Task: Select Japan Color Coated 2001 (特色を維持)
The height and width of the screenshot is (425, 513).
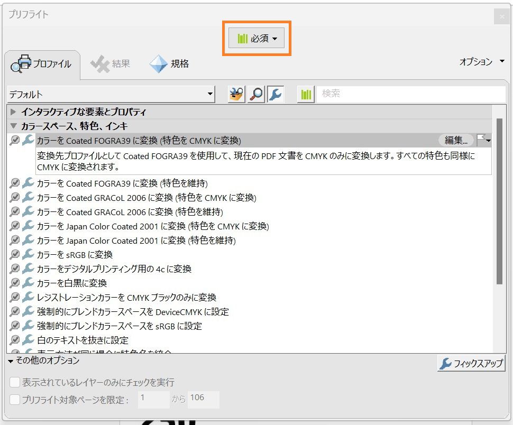Action: tap(136, 241)
